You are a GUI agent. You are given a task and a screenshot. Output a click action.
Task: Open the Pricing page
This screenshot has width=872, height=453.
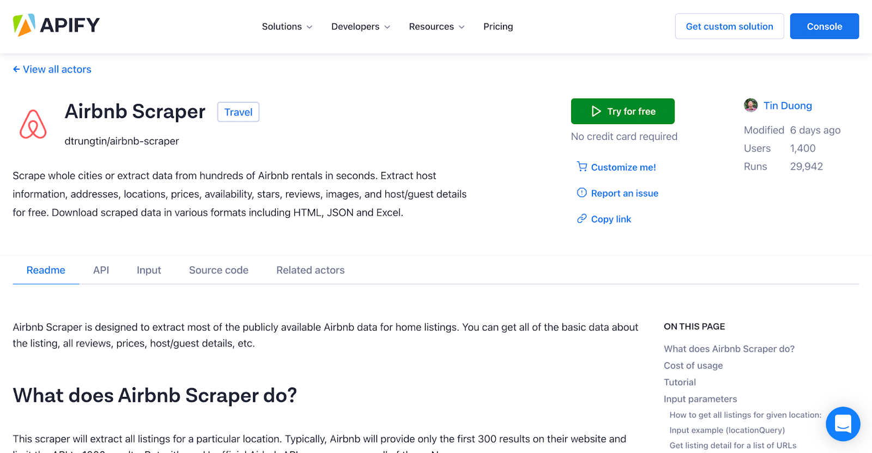(498, 26)
